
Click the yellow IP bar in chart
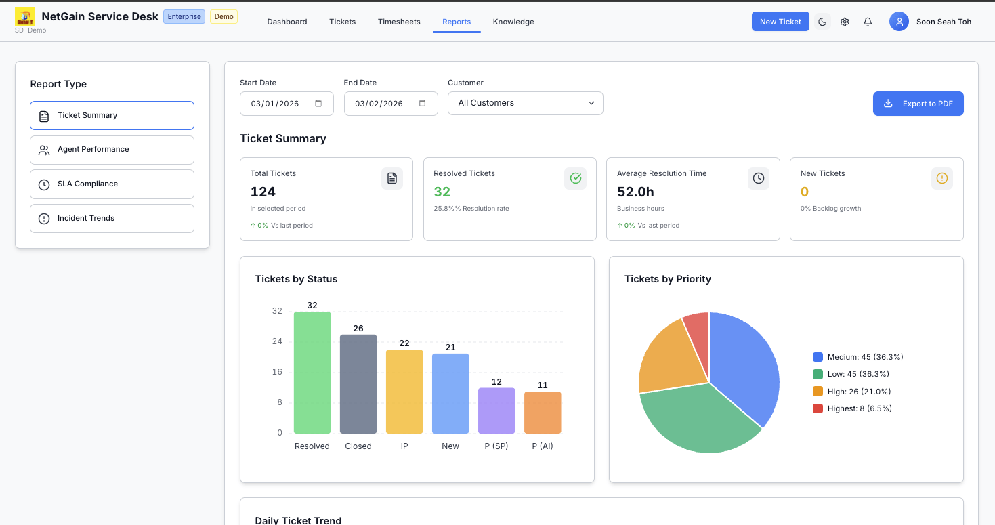point(404,392)
